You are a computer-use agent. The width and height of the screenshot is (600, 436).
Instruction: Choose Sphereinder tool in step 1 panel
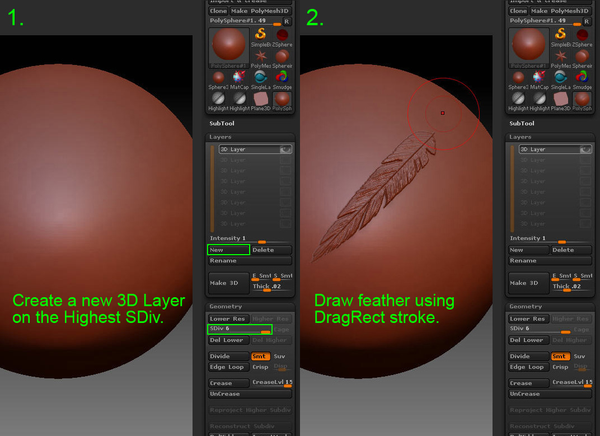point(283,59)
